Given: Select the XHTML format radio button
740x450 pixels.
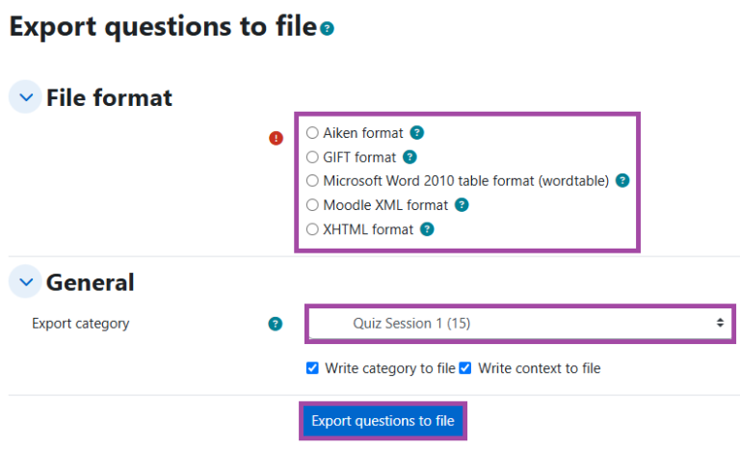Looking at the screenshot, I should pos(312,229).
